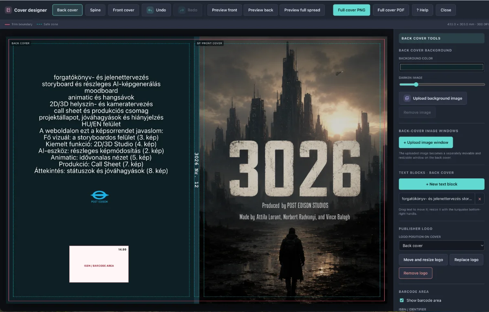
Task: Select the spine text '3026 Nr. 12'
Action: (196, 170)
